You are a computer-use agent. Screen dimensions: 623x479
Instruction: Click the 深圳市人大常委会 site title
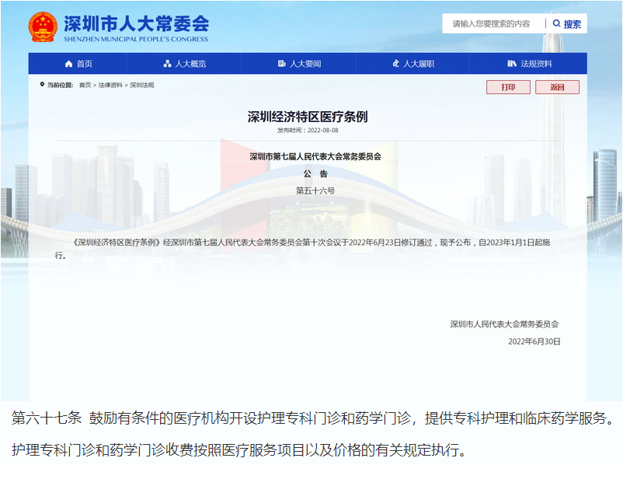coord(136,22)
